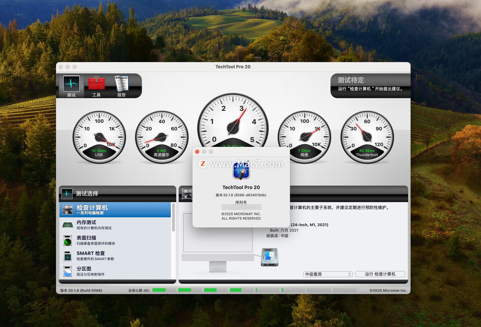The height and width of the screenshot is (327, 481).
Task: Click the Macintosh HD Finder drive icon
Action: 270,257
